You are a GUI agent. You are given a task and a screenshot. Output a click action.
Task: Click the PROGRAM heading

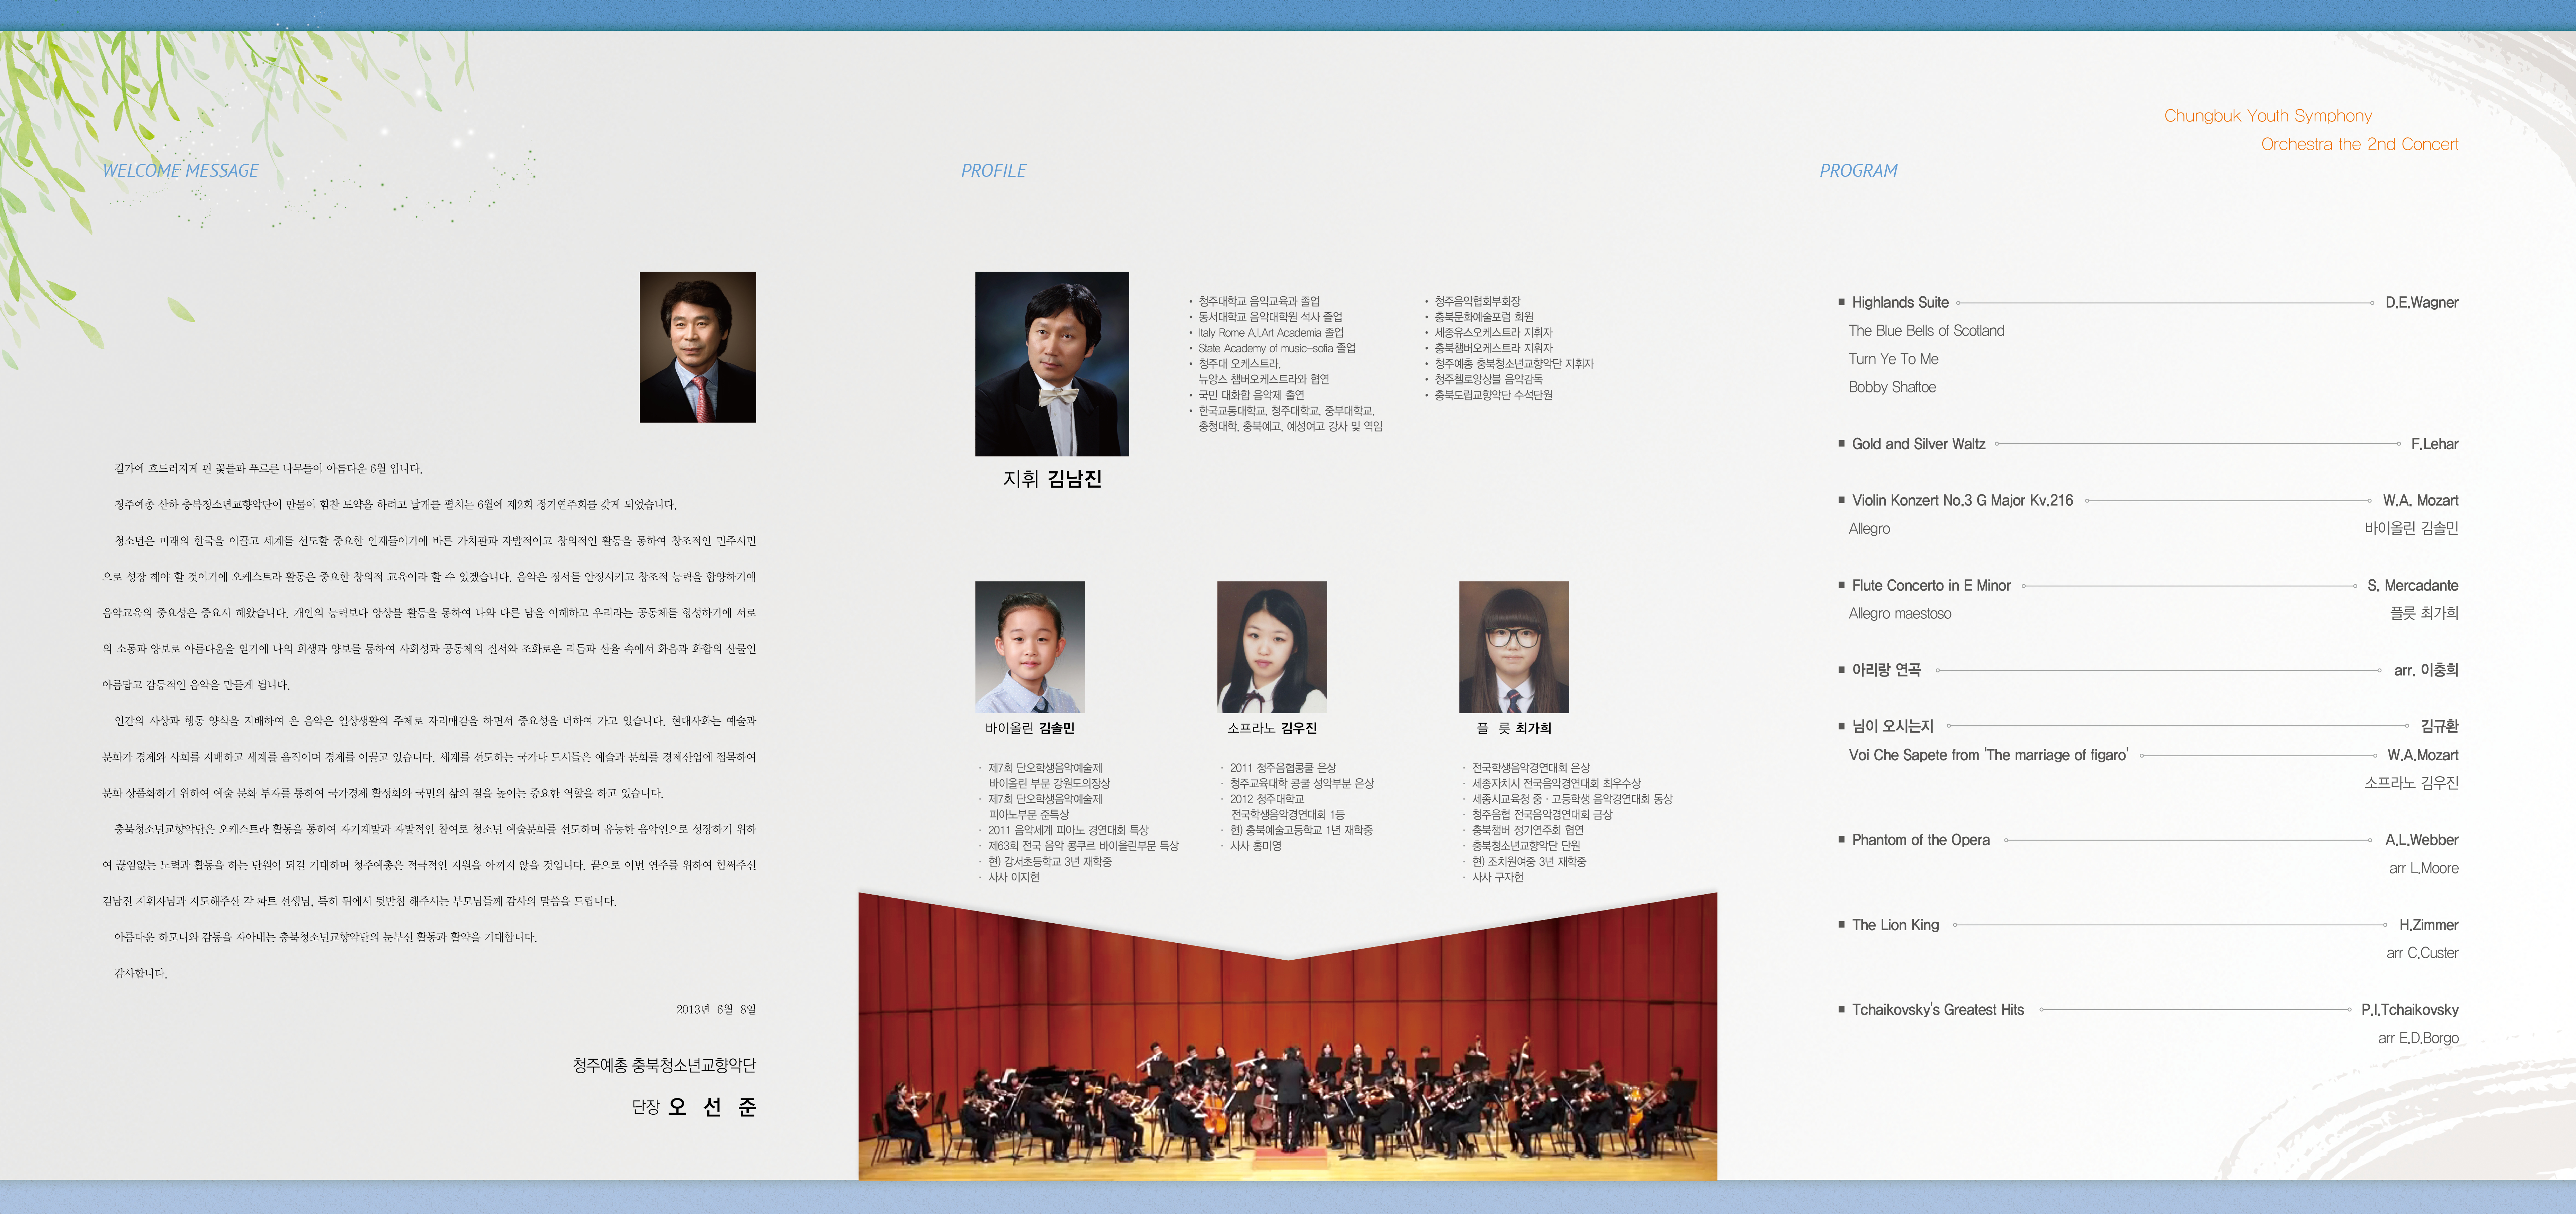click(x=1858, y=171)
